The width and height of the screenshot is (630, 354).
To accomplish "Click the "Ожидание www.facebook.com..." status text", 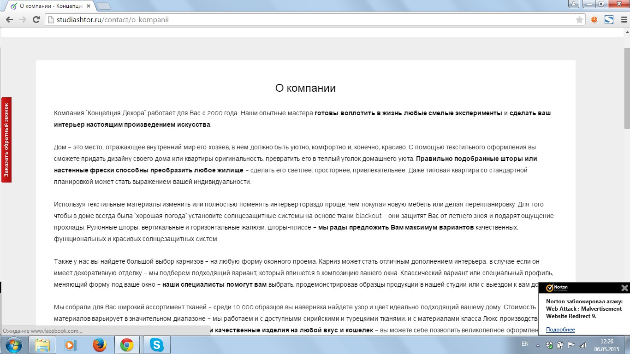I will click(42, 331).
